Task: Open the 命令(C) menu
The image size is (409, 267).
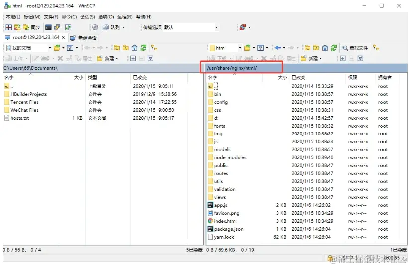Action: click(x=69, y=17)
